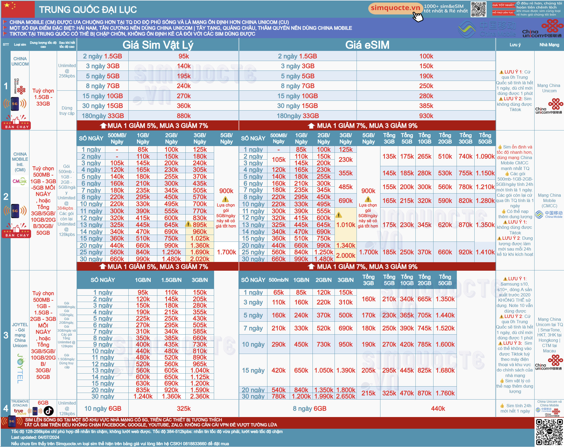The height and width of the screenshot is (447, 564).
Task: Click the CMLink logo in row 2
Action: (20, 182)
